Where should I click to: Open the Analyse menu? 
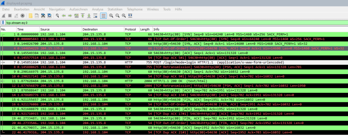[x=98, y=9]
